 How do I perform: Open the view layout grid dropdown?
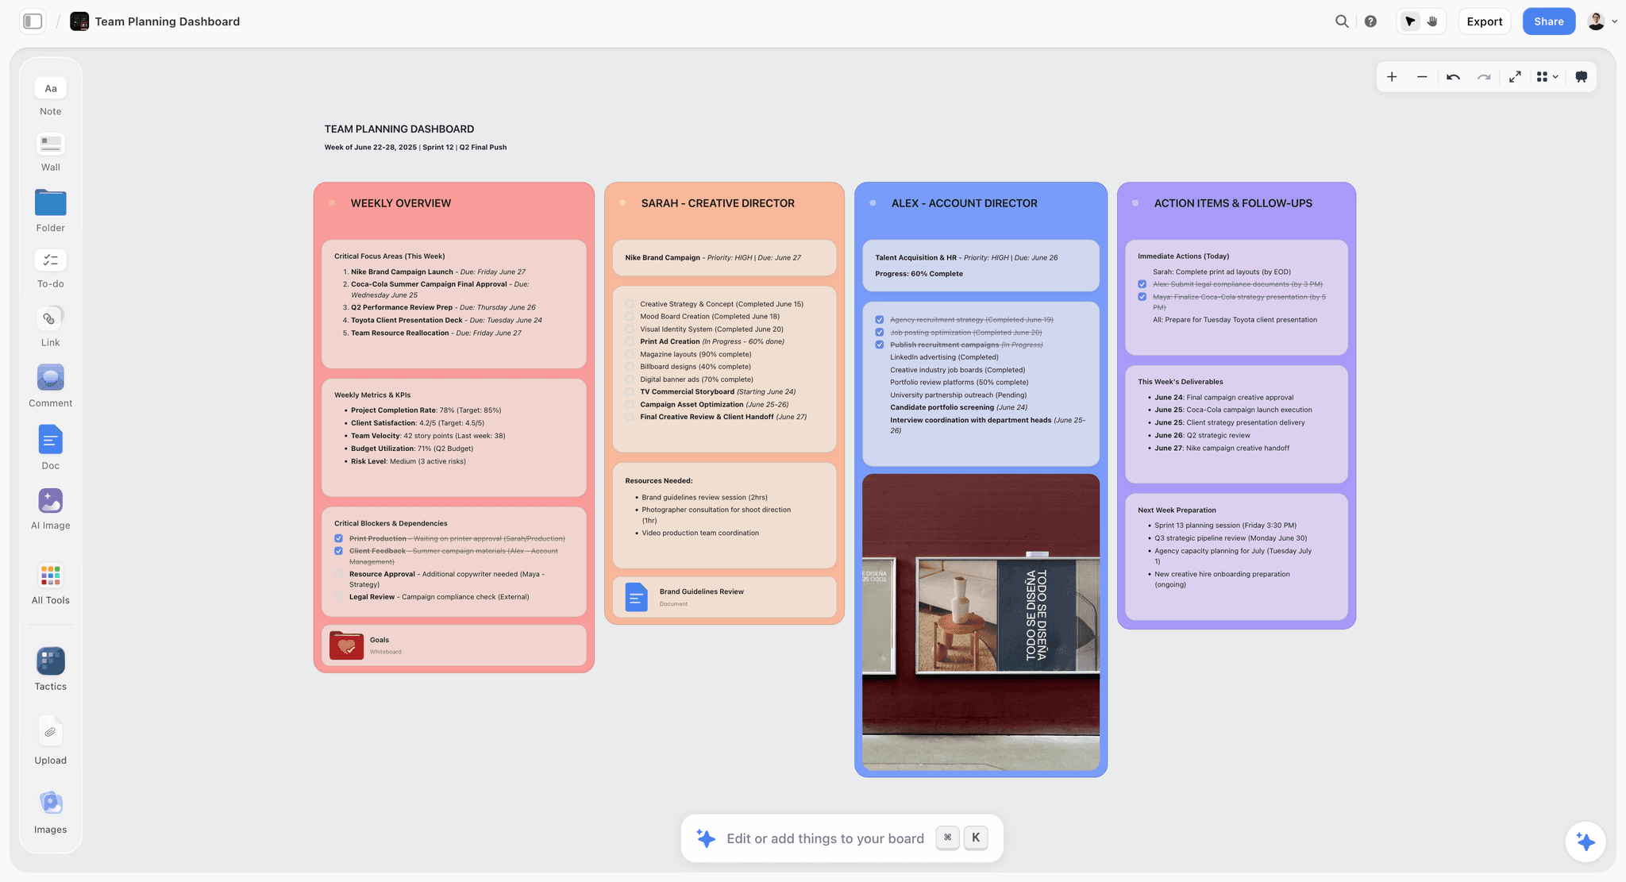click(x=1547, y=77)
